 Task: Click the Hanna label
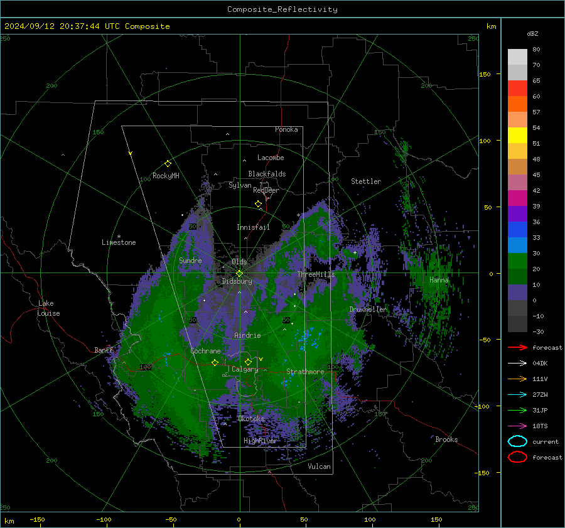click(x=439, y=280)
